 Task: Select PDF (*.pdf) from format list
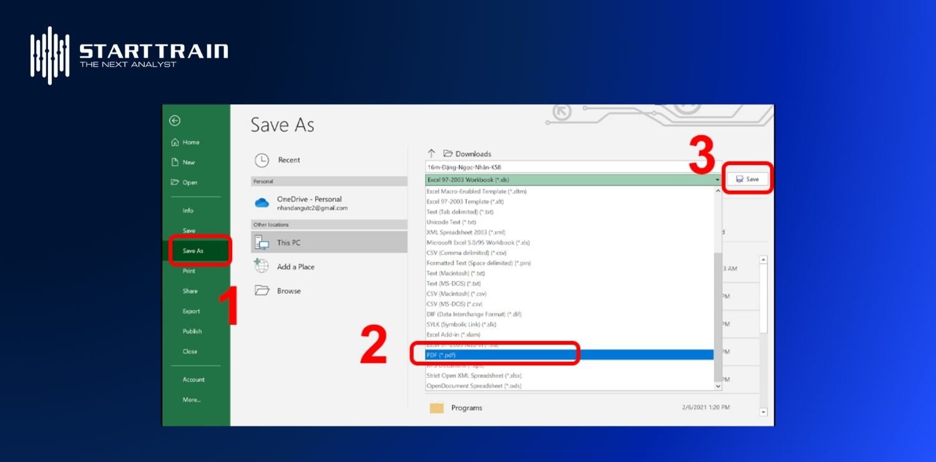click(441, 355)
